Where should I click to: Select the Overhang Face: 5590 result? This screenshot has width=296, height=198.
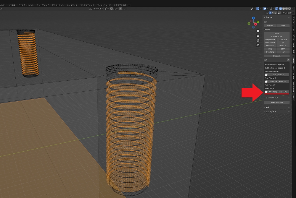coord(278,92)
